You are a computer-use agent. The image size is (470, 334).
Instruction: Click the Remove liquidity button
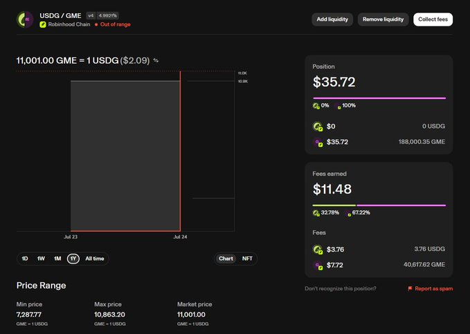[x=383, y=19]
